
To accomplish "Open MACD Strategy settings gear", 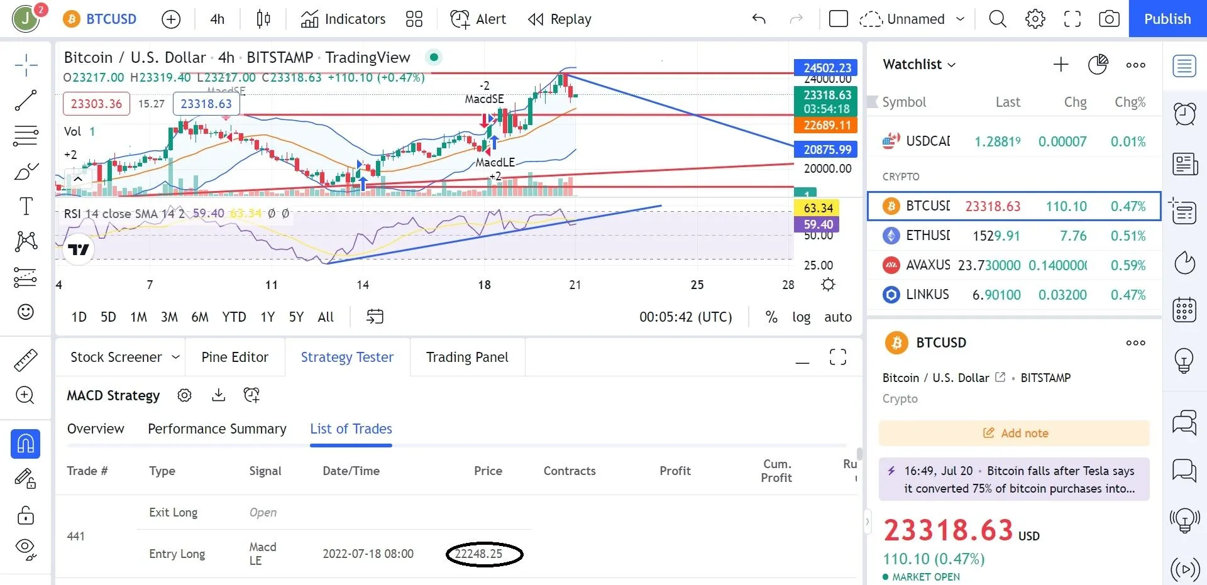I will (x=184, y=395).
